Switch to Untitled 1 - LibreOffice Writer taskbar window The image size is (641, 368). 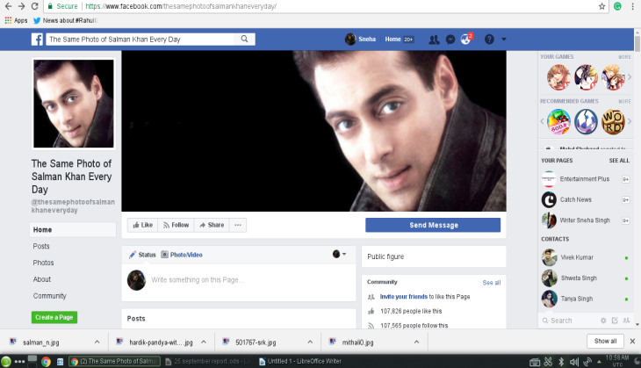300,361
